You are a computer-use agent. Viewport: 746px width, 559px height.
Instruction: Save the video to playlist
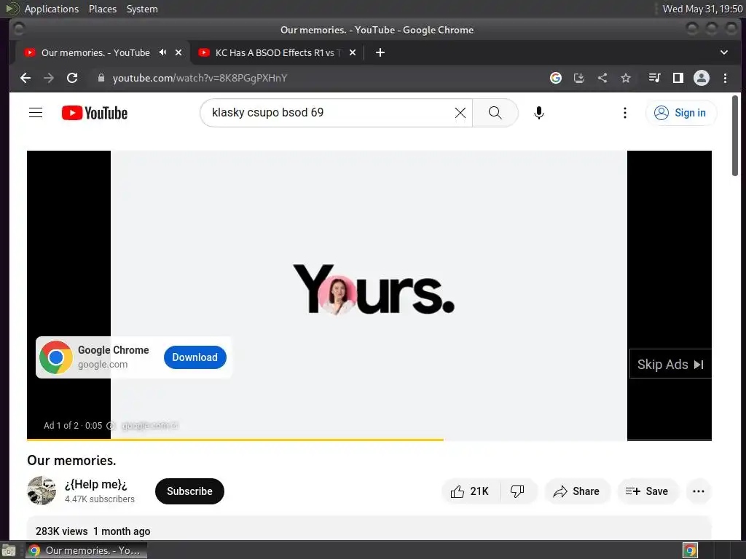647,491
